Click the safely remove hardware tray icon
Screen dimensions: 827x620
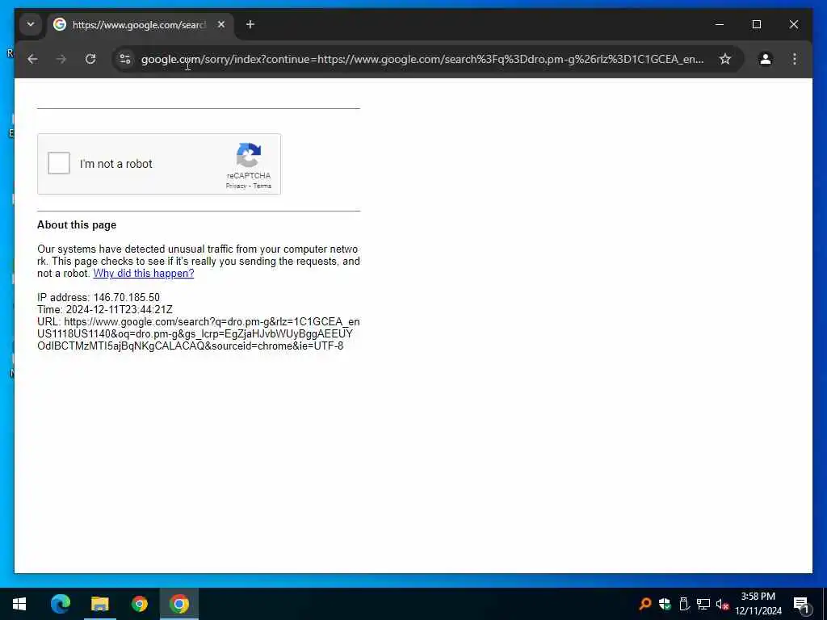coord(684,604)
